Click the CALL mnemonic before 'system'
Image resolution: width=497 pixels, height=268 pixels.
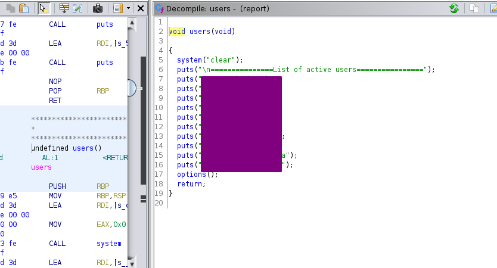click(x=57, y=244)
